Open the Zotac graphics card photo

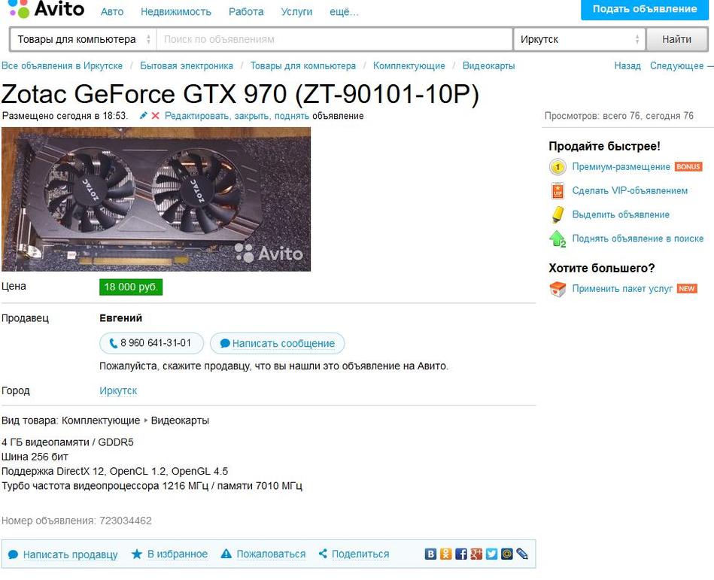pos(156,199)
